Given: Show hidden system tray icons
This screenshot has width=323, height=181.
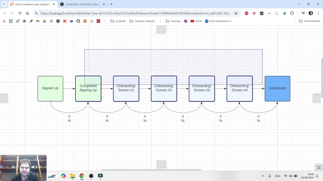Looking at the screenshot, I should tap(263, 176).
